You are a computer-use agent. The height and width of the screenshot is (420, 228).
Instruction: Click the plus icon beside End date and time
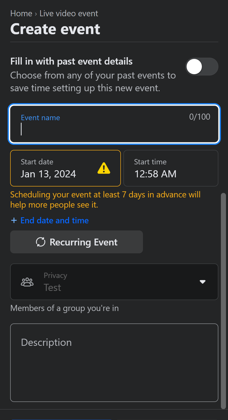click(x=14, y=220)
